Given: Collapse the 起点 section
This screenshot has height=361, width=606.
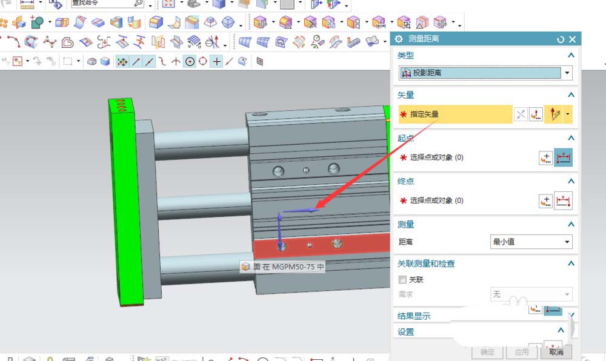Looking at the screenshot, I should (571, 138).
